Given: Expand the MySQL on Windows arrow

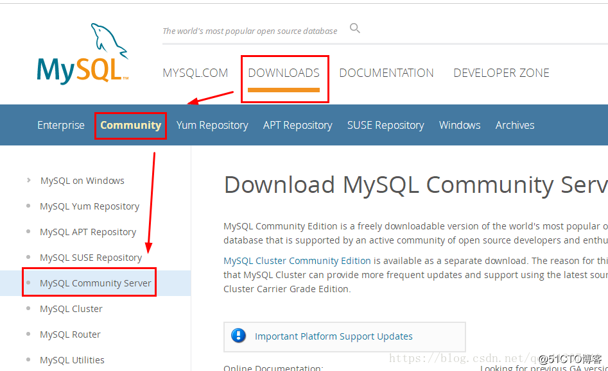Looking at the screenshot, I should click(29, 180).
